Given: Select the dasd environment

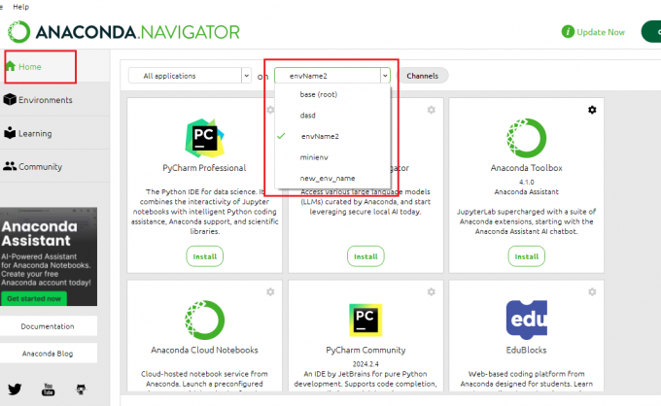Looking at the screenshot, I should click(x=332, y=115).
